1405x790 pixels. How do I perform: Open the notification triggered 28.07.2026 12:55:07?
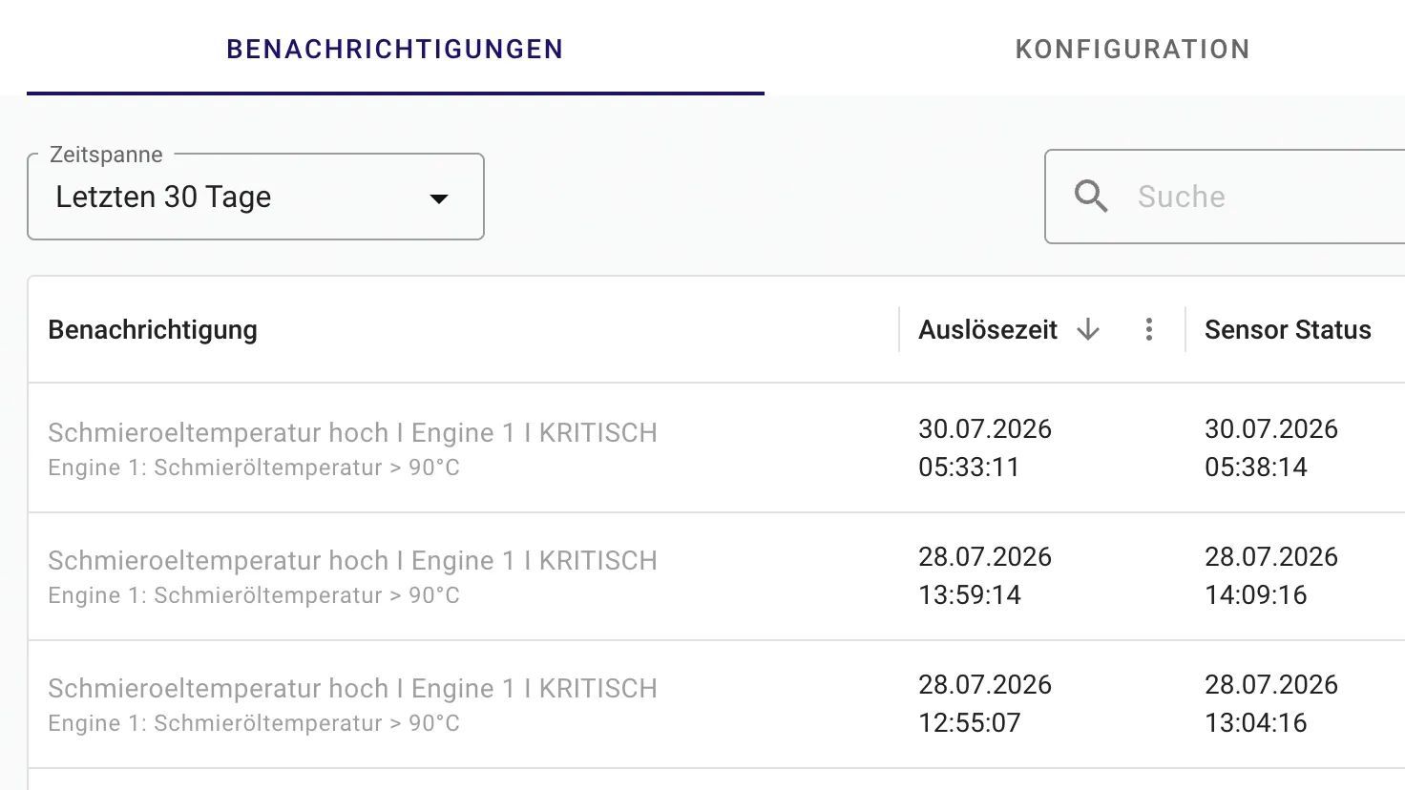(717, 704)
